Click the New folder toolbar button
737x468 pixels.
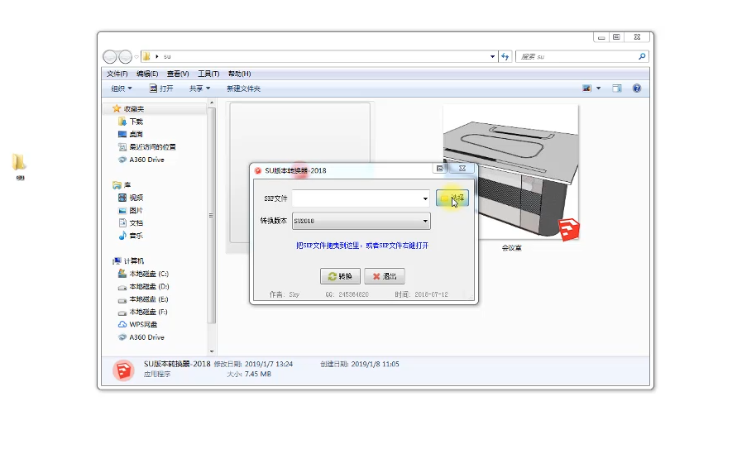point(243,88)
